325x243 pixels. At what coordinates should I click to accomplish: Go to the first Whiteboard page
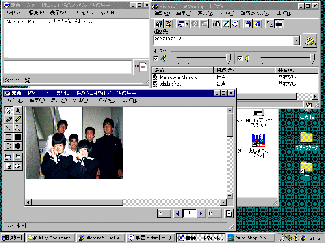click(164, 214)
